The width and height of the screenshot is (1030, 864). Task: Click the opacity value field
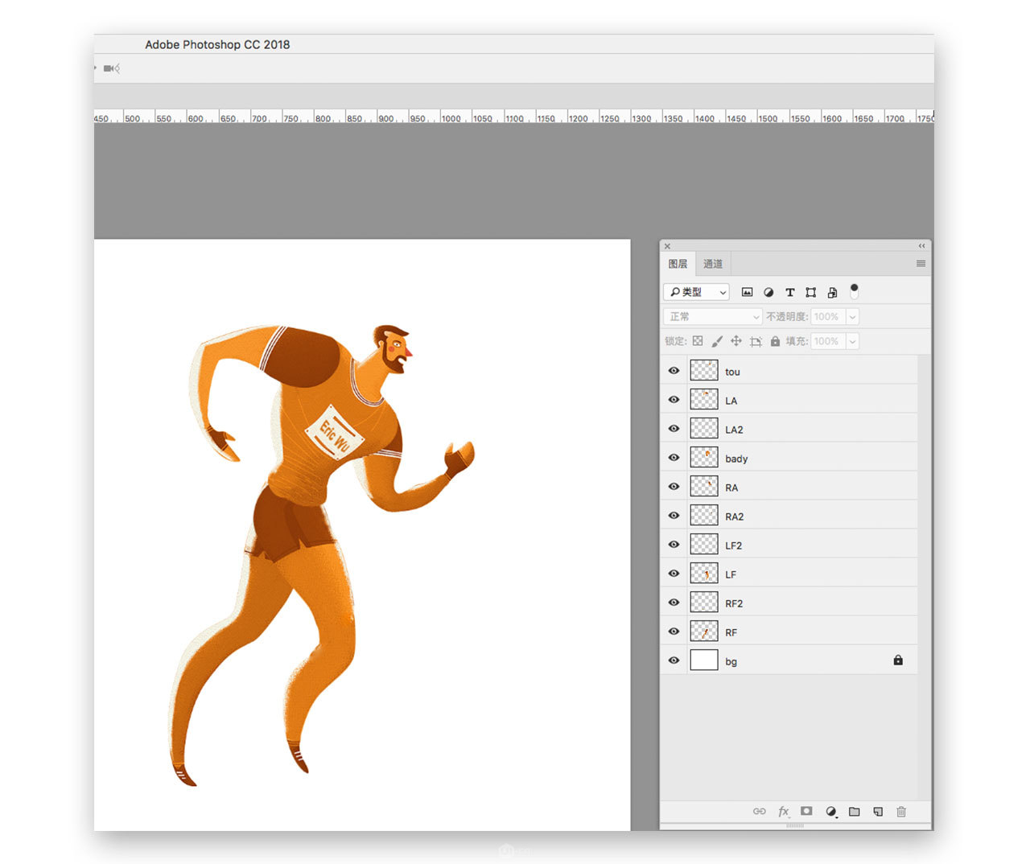click(828, 317)
